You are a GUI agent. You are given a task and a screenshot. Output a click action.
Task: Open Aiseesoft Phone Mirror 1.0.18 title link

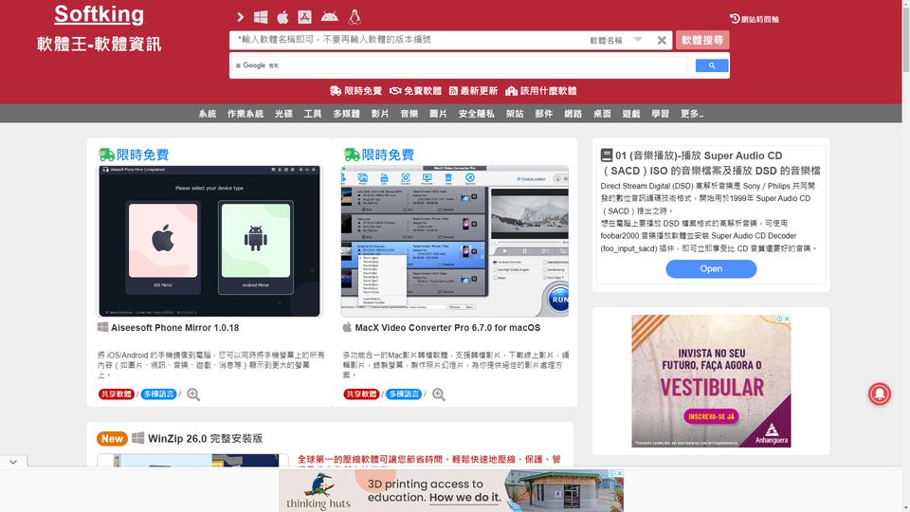(174, 327)
